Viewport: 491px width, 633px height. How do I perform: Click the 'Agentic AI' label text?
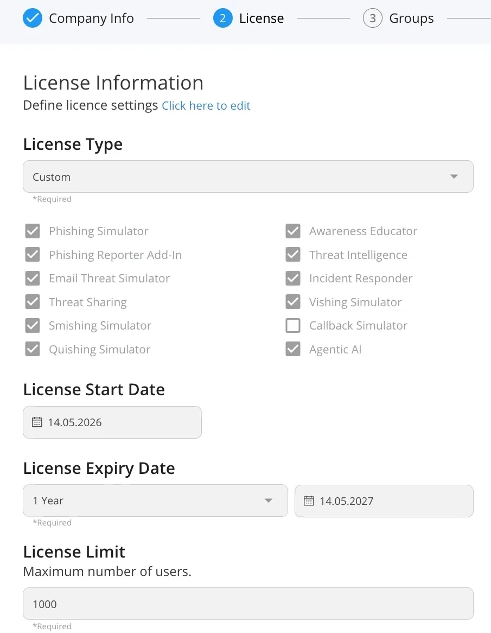tap(335, 350)
